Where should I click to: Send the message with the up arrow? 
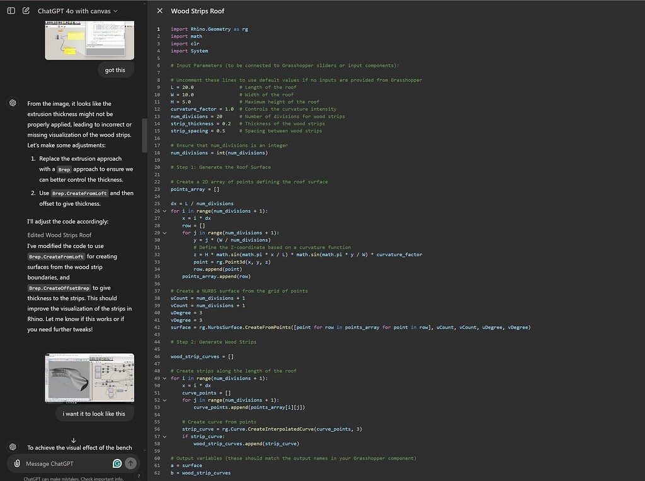(x=130, y=463)
